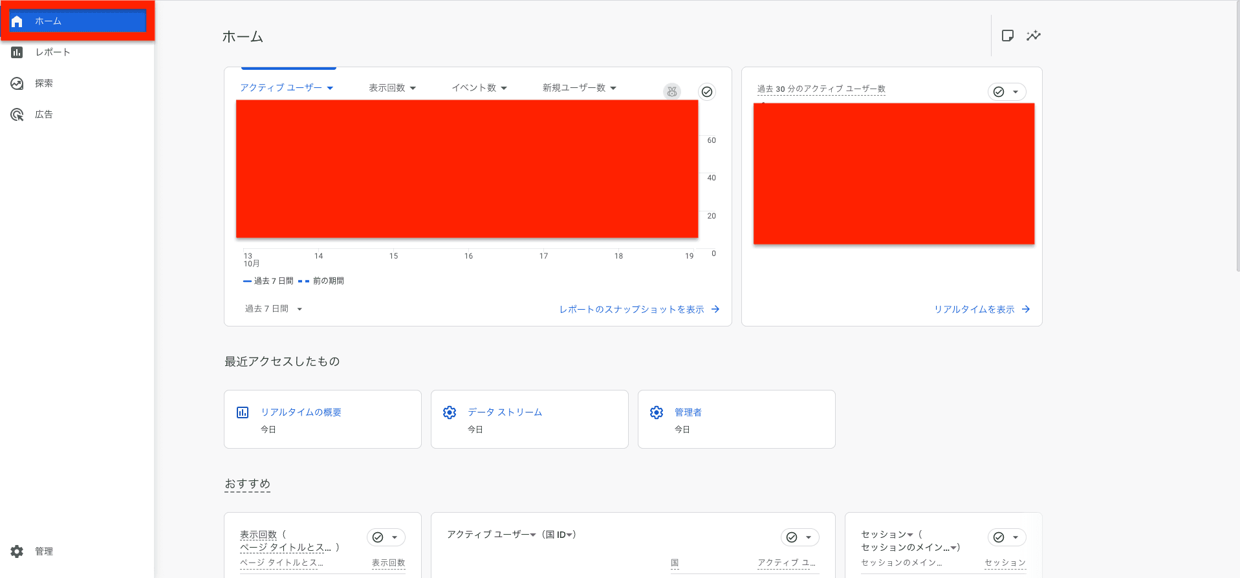Click the 過去 7 日間 legend entry
The height and width of the screenshot is (578, 1240).
(x=268, y=281)
